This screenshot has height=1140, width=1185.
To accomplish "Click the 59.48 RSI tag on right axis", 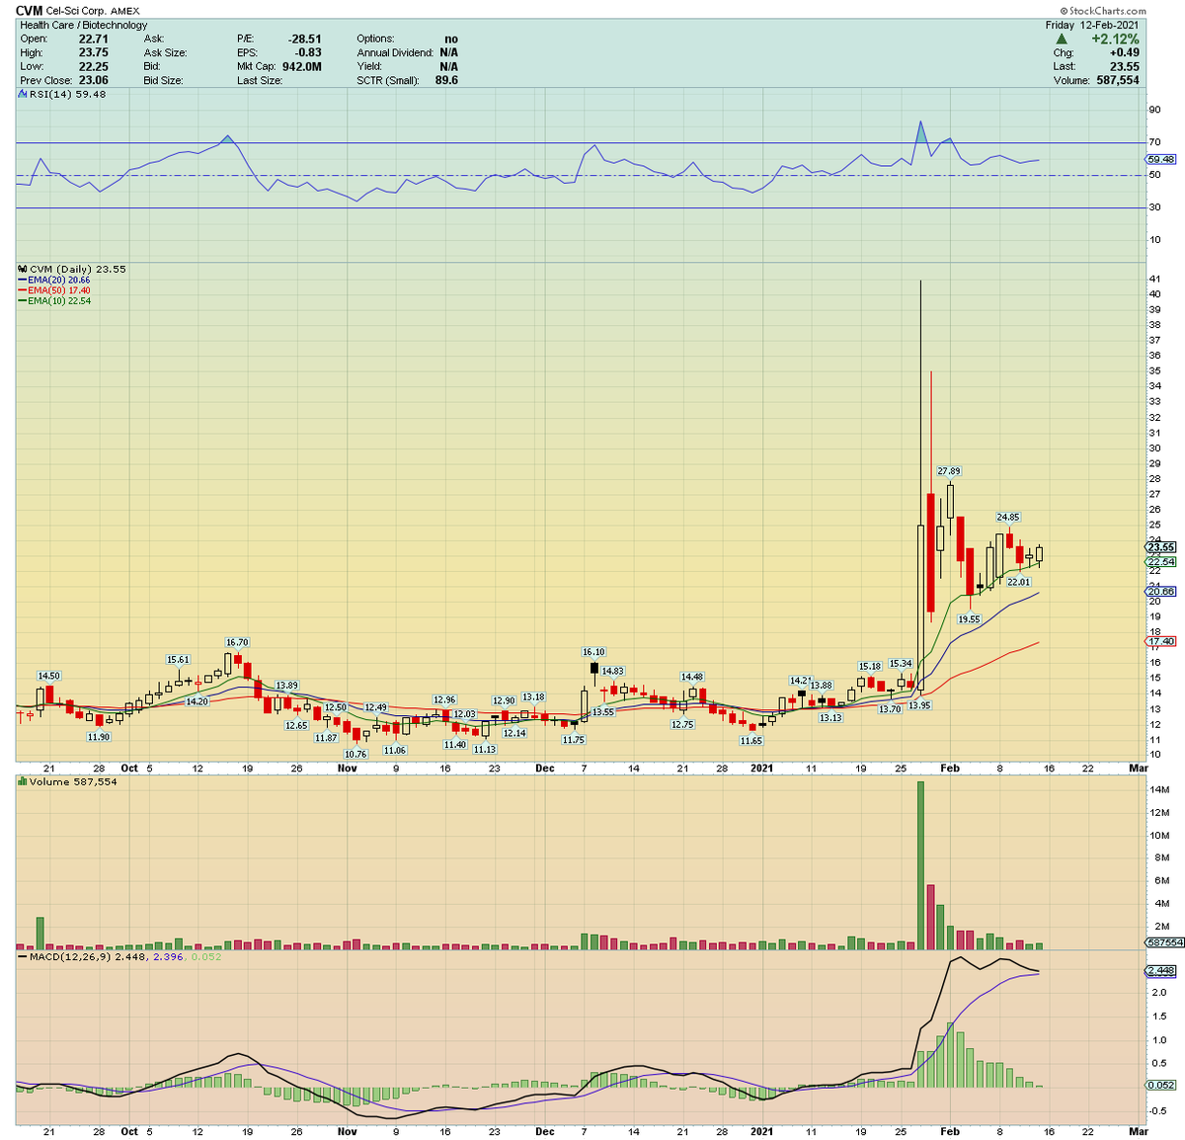I will (1160, 159).
